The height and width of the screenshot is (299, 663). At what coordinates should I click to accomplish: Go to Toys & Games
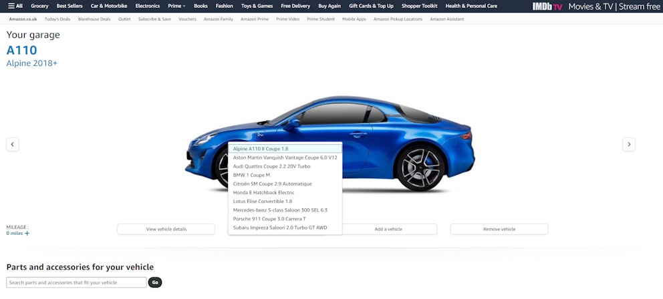(257, 6)
